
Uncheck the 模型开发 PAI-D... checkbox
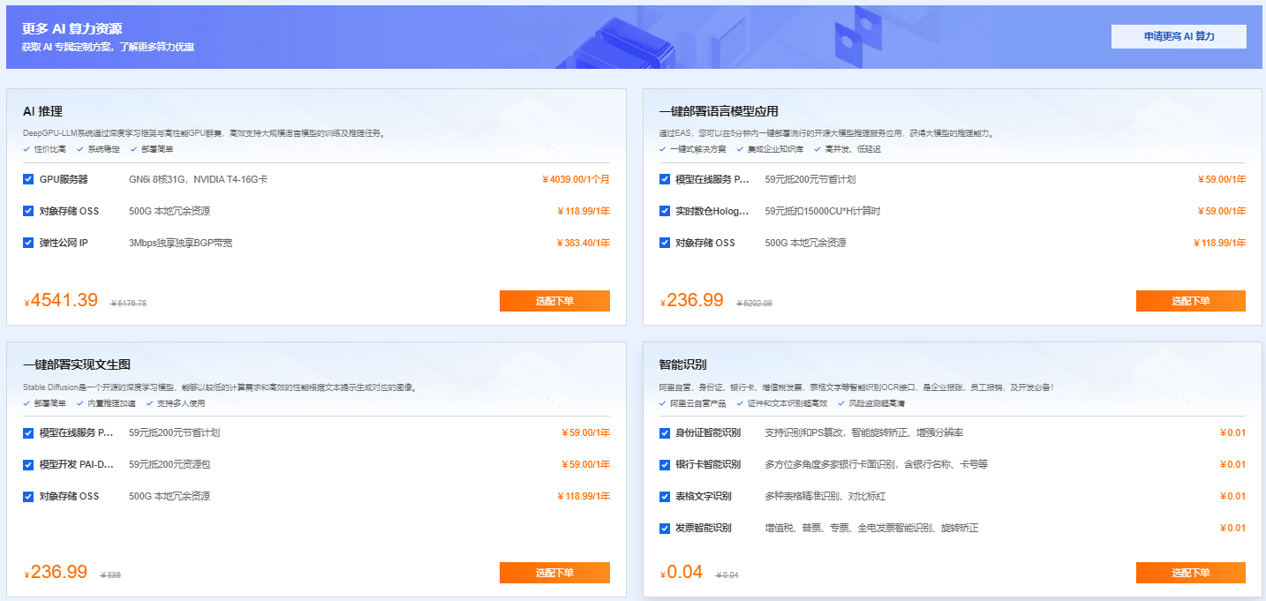coord(28,465)
